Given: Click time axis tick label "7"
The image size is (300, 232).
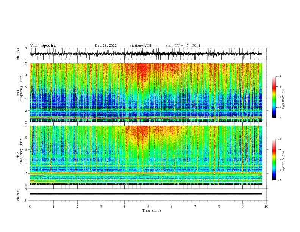Looking at the screenshot, I should click(195, 207).
